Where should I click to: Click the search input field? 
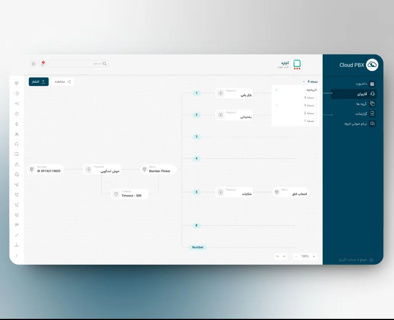point(78,64)
